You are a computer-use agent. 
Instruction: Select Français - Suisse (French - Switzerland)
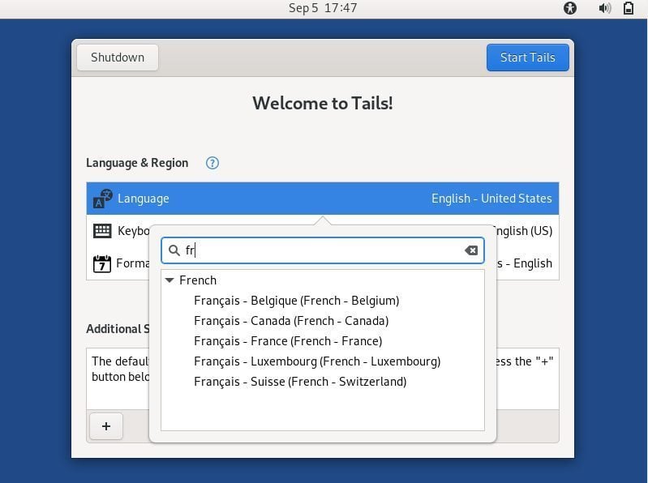click(300, 382)
